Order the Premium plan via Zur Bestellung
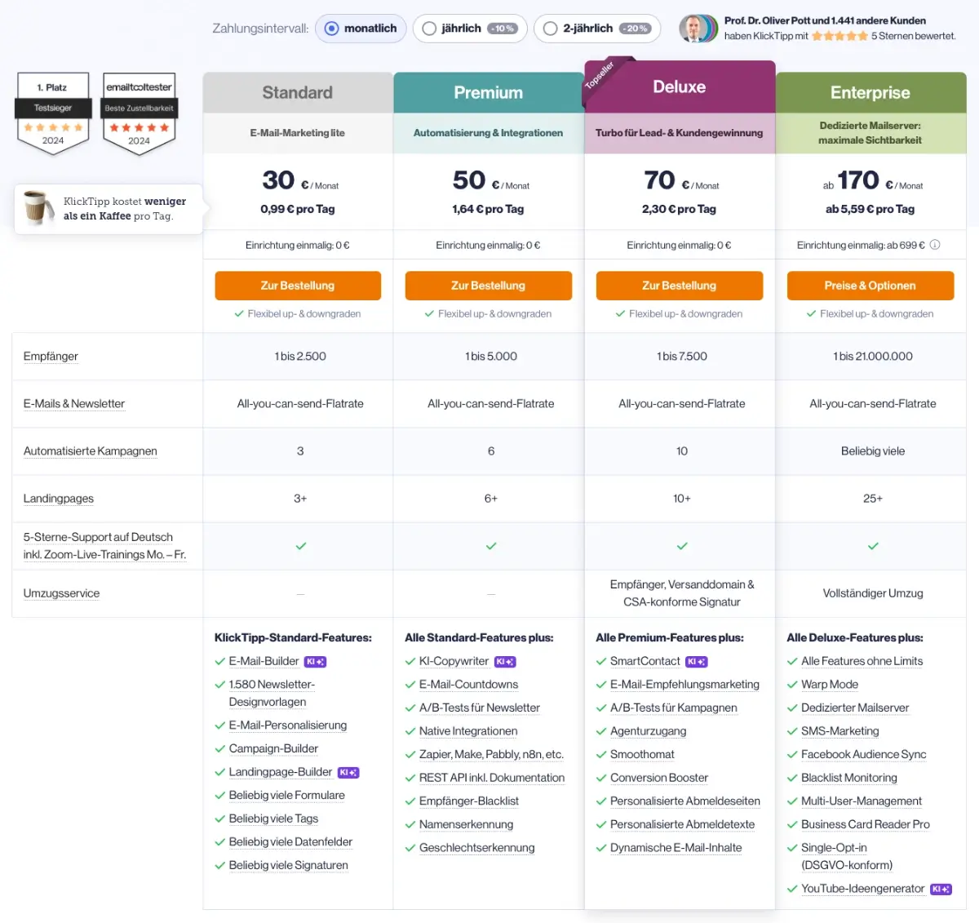 click(489, 286)
